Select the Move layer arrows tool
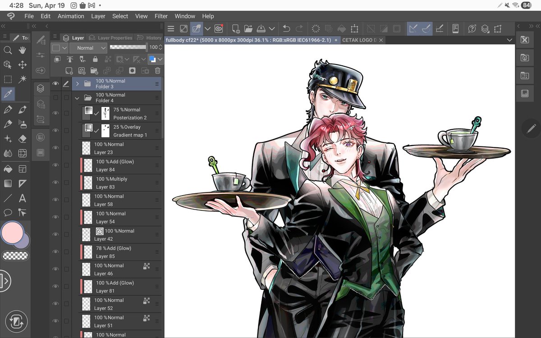The width and height of the screenshot is (541, 338). point(22,65)
